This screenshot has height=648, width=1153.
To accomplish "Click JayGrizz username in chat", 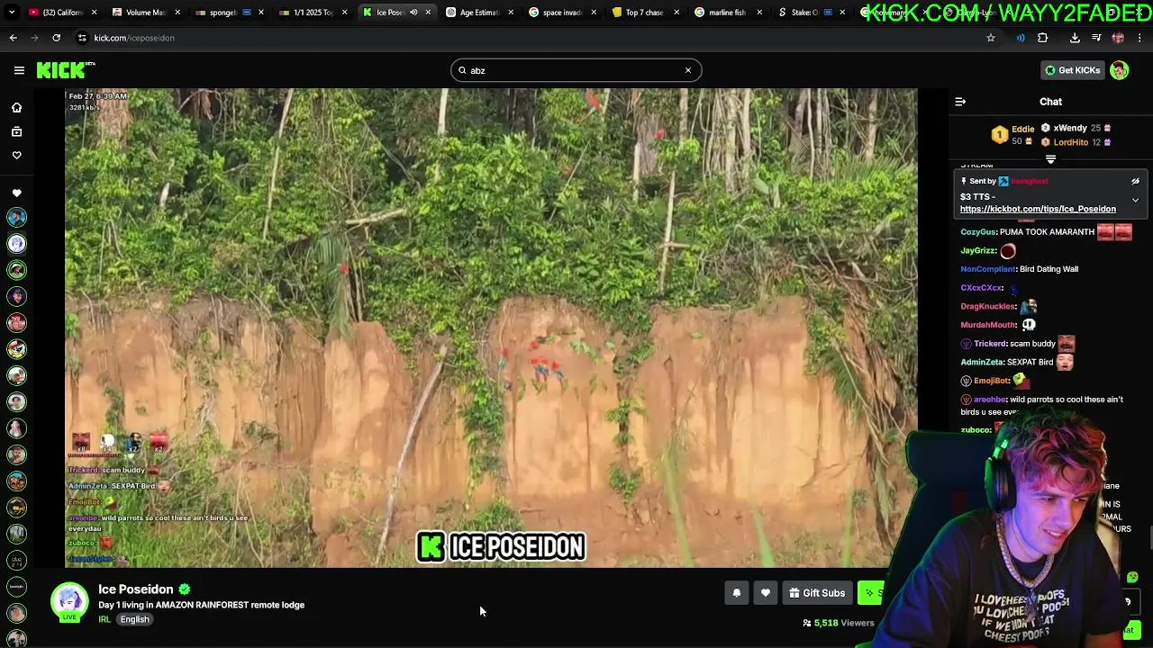I will point(978,251).
